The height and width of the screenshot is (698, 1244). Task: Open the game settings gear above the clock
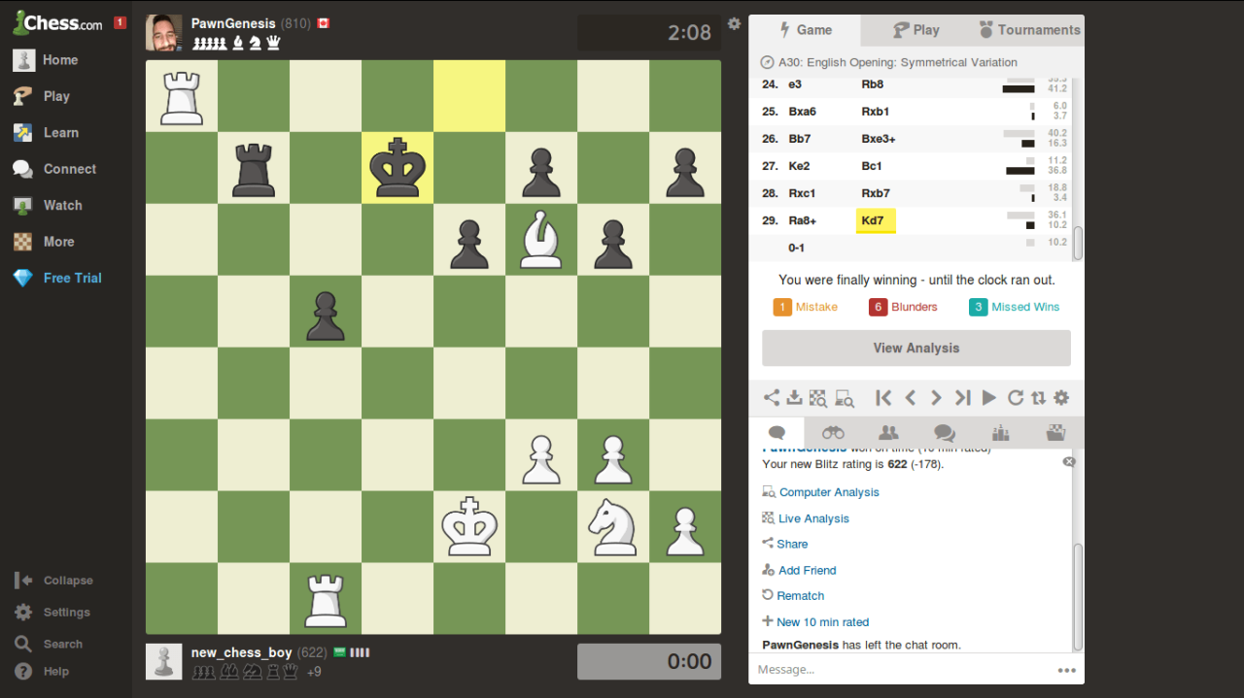(x=734, y=23)
